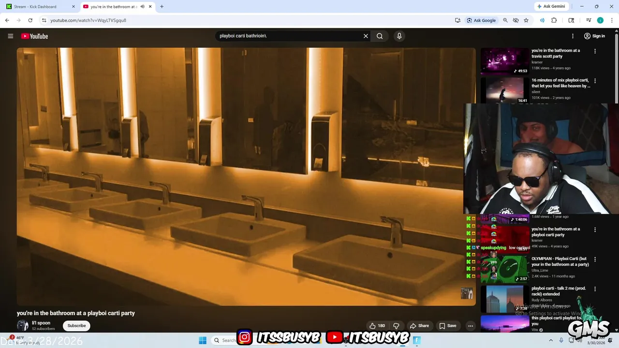Pause the video by clicking the player

pyautogui.click(x=246, y=176)
